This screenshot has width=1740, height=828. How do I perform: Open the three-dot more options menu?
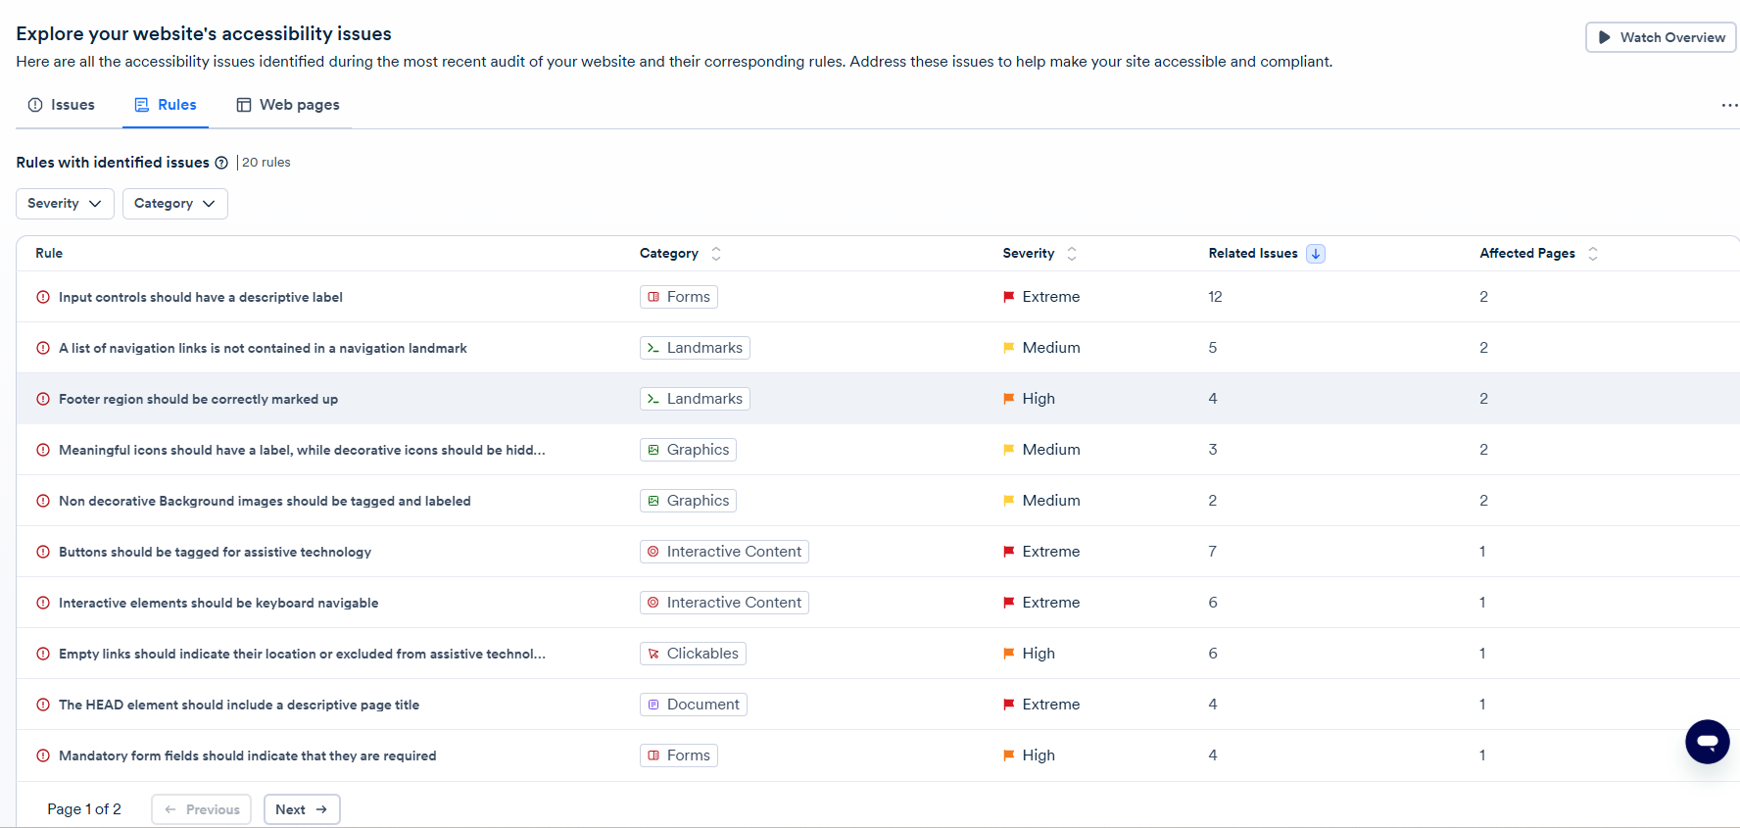tap(1729, 105)
